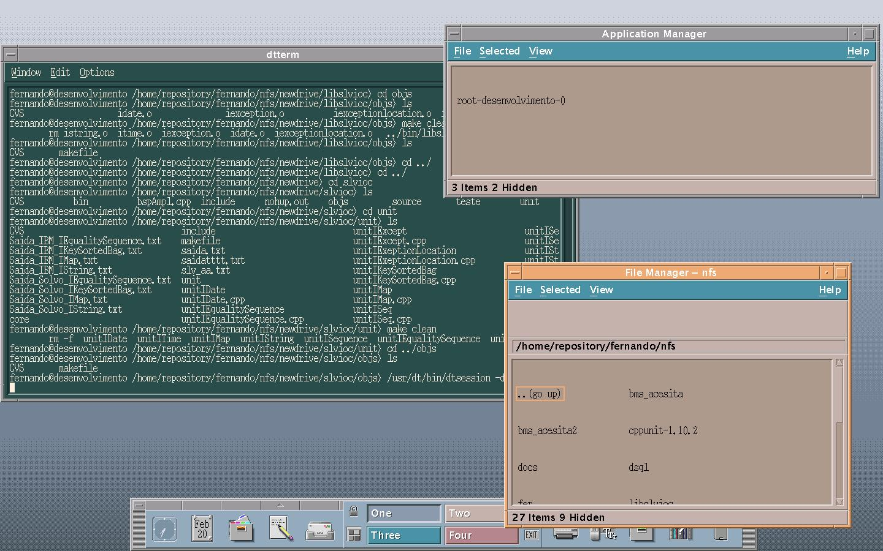Switch to workspace Three
Viewport: 883px width, 551px height.
pyautogui.click(x=403, y=536)
